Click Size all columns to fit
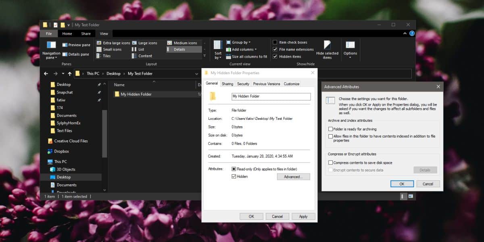 coord(246,56)
